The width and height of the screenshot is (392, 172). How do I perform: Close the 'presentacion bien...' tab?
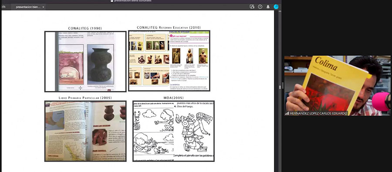click(x=43, y=7)
